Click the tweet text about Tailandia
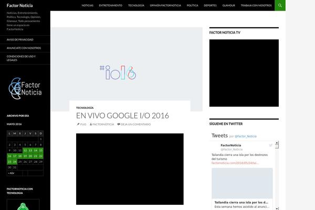Viewport: 315px width, 210px height. point(239,157)
